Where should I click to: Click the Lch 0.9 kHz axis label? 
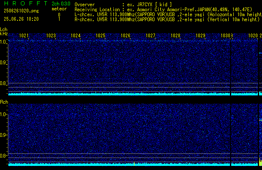point(3,63)
